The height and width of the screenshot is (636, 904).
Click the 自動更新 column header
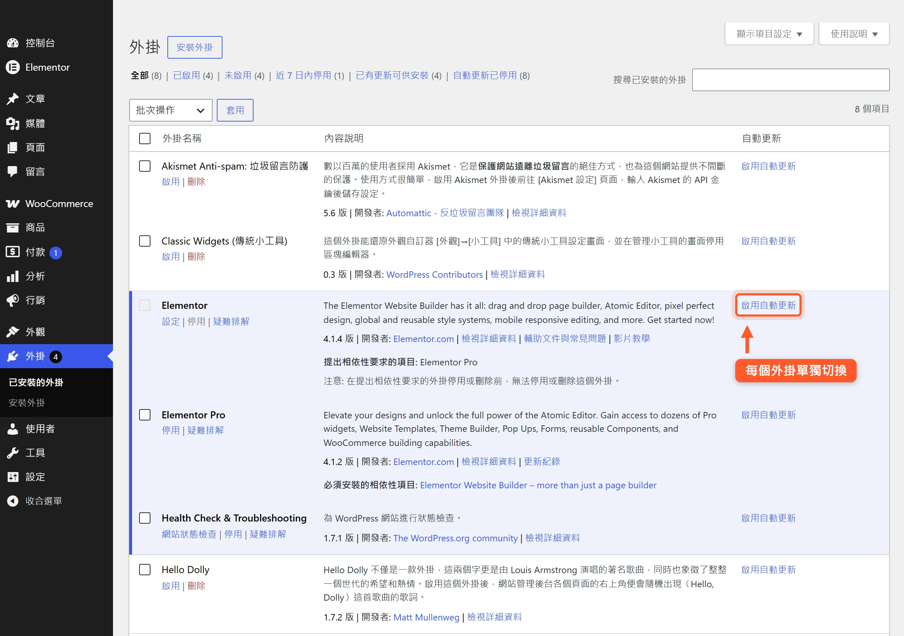pyautogui.click(x=761, y=138)
